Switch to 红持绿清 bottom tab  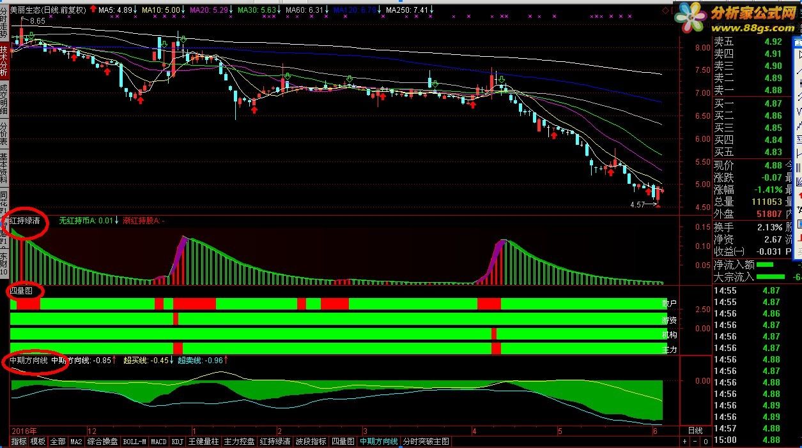click(275, 442)
